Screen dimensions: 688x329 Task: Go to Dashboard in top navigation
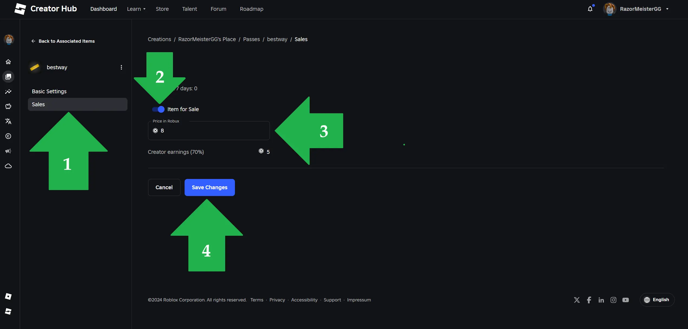[x=104, y=9]
